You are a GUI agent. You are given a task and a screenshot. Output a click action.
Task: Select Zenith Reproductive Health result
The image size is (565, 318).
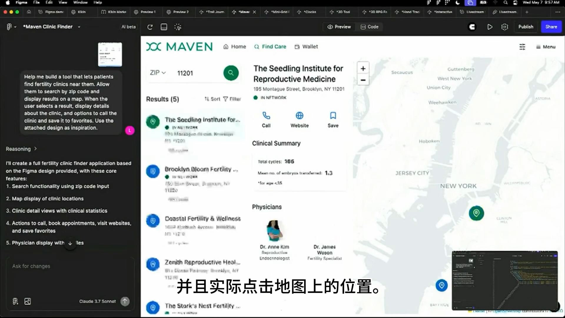coord(195,273)
